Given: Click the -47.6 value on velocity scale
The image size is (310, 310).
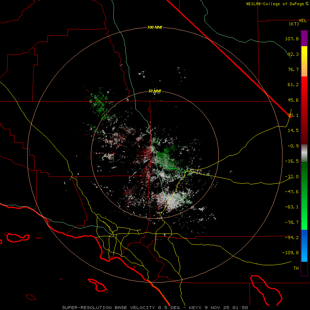Looking at the screenshot, I should (x=292, y=192).
